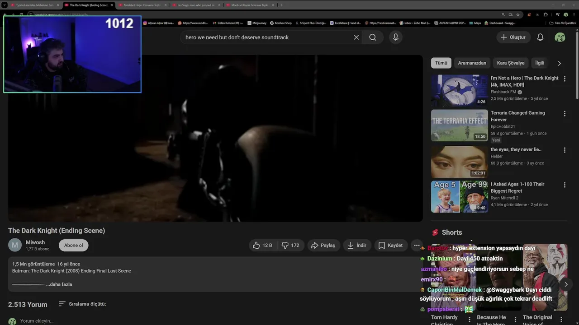
Task: Open Tüm Yer İşaretleri bookmarks folder
Action: 562,23
